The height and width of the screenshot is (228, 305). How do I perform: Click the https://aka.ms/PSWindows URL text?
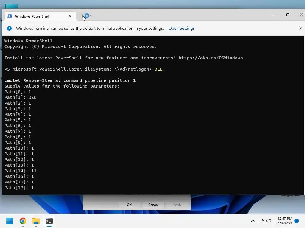point(211,58)
